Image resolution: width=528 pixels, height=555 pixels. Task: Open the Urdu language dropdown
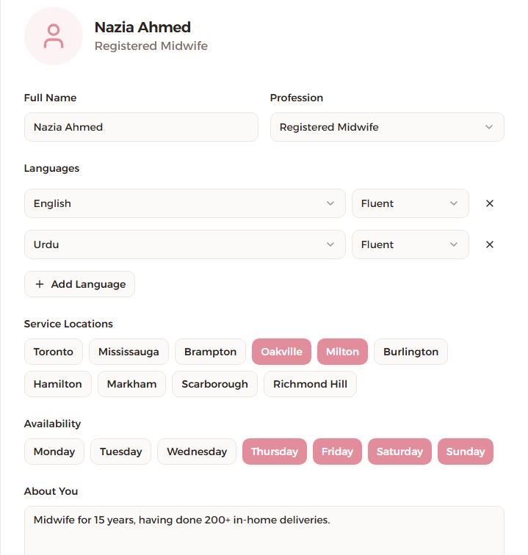click(x=184, y=244)
